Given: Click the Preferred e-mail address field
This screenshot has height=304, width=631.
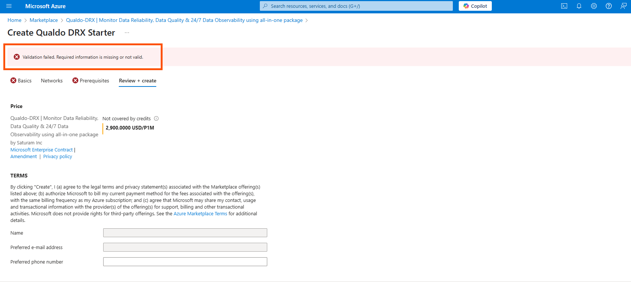Looking at the screenshot, I should click(185, 247).
